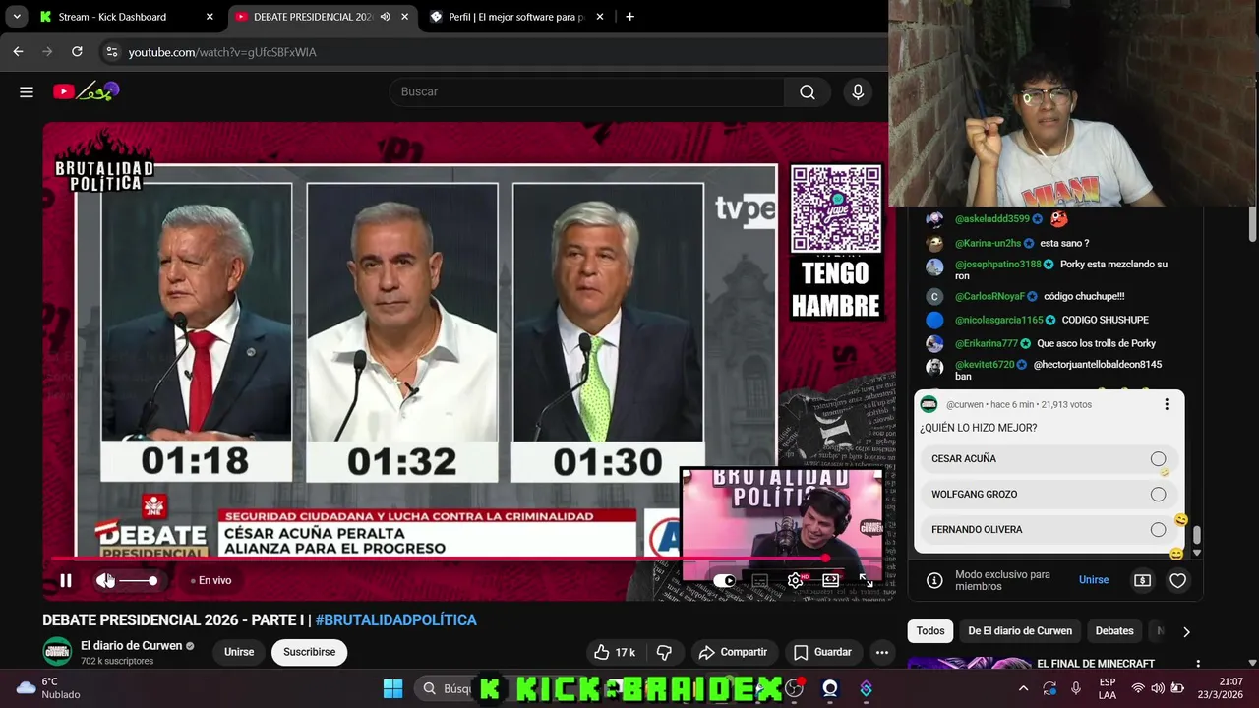Viewport: 1259px width, 708px height.
Task: Select the Debates filter chip
Action: [x=1114, y=631]
